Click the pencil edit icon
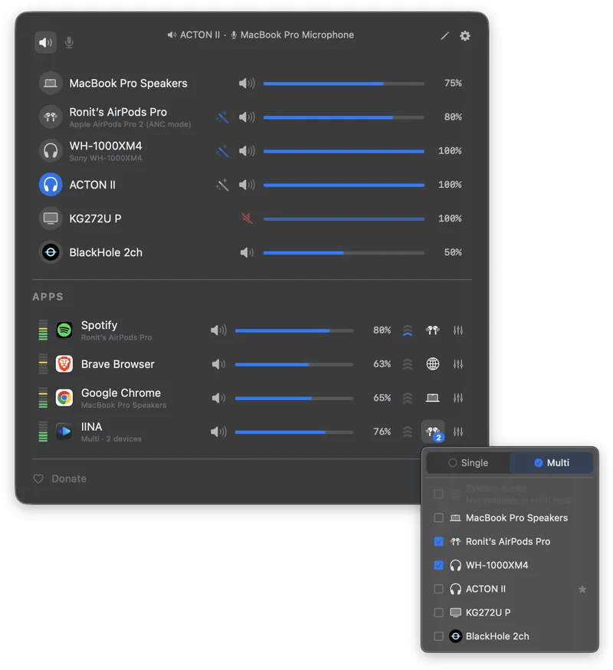613x670 pixels. point(444,35)
